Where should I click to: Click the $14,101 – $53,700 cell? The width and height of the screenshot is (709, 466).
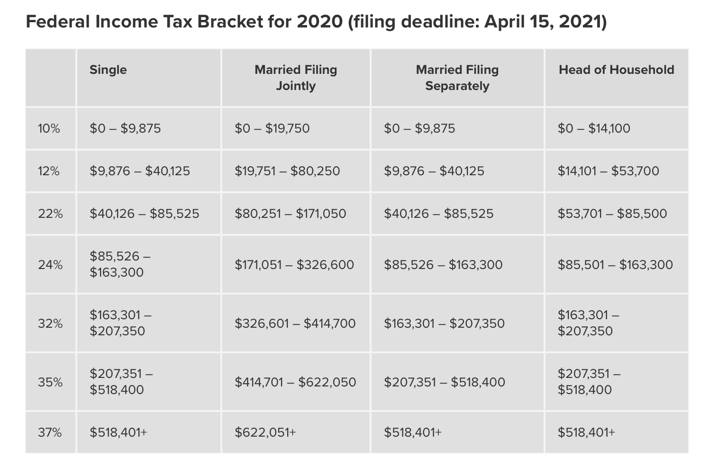pos(609,171)
